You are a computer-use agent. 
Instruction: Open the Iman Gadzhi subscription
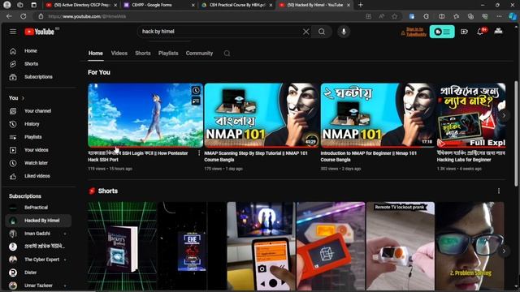pos(38,234)
